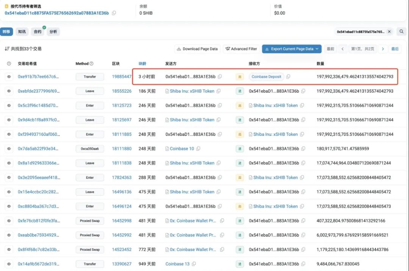Remove the 0x541ebad11c8875fa575e765 filter chip

[389, 31]
